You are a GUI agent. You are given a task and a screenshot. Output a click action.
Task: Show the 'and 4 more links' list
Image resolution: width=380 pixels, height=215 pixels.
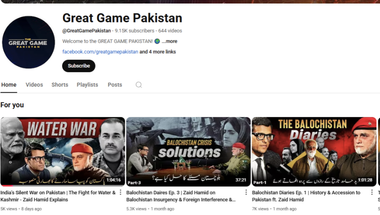click(x=158, y=52)
